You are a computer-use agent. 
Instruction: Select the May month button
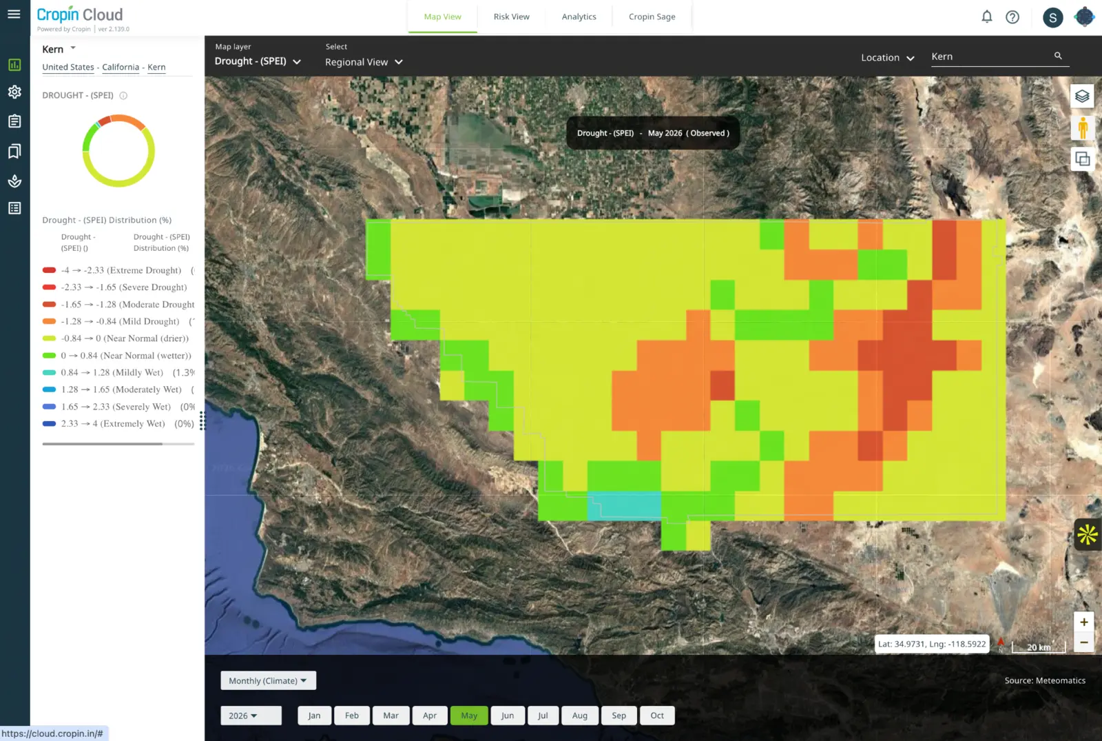(469, 715)
